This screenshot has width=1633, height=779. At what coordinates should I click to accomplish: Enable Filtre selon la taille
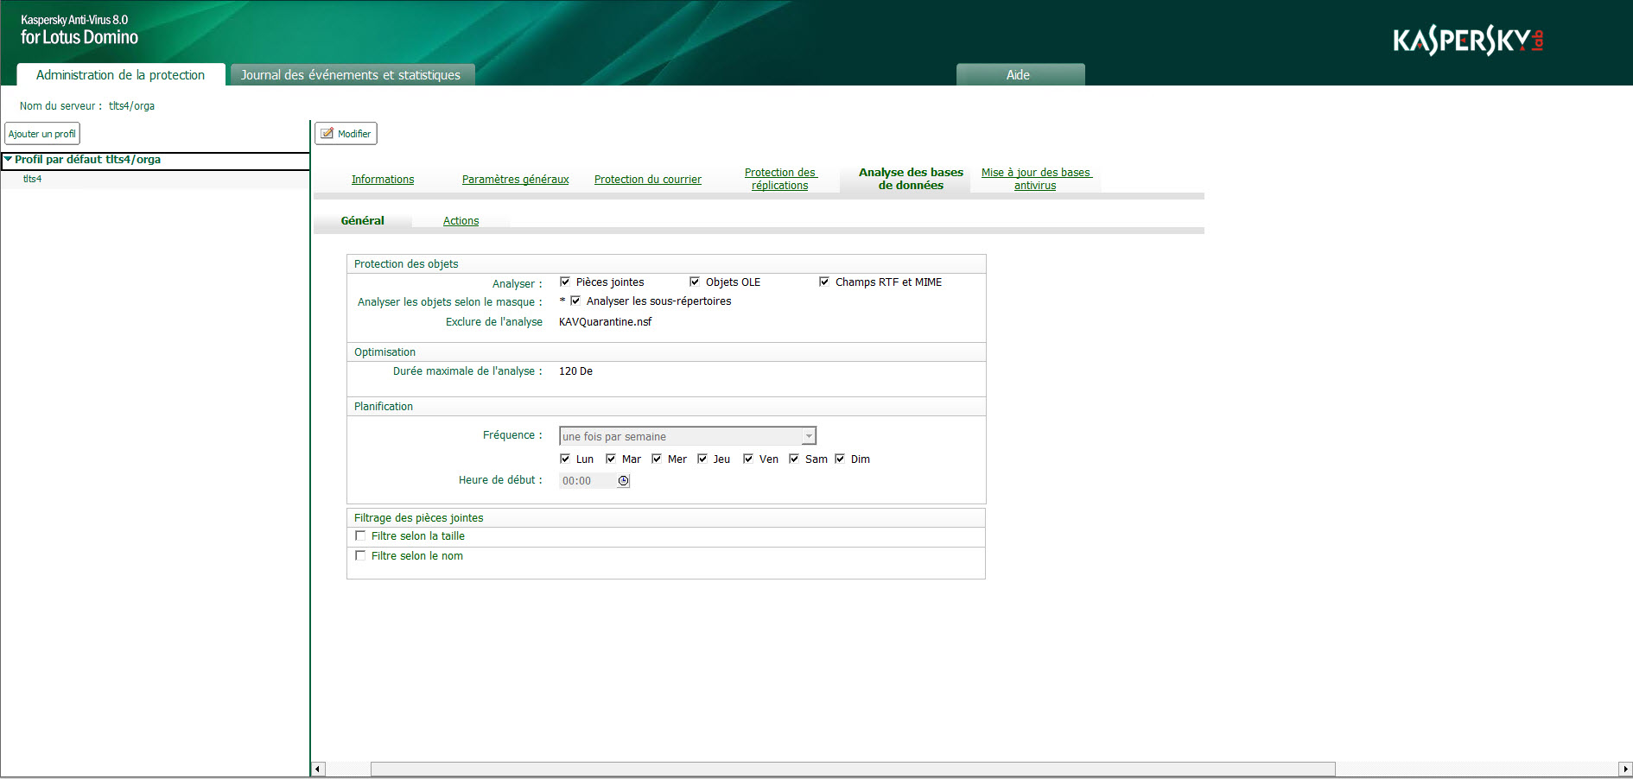360,535
